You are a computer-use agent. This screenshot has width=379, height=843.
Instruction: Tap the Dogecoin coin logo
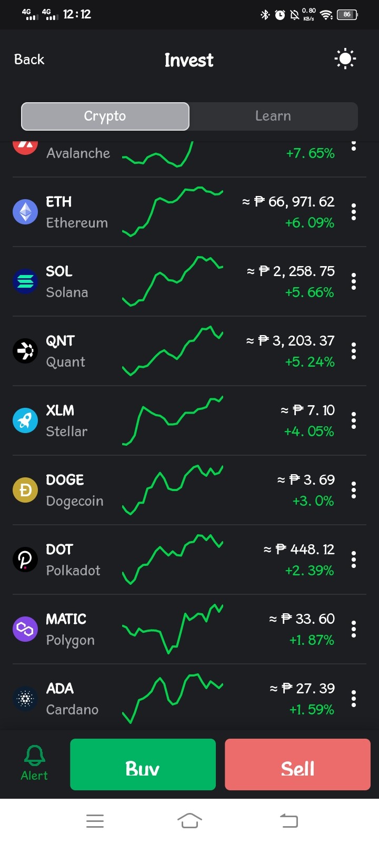25,490
